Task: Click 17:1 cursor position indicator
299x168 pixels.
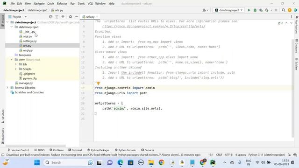Action: coord(211,154)
